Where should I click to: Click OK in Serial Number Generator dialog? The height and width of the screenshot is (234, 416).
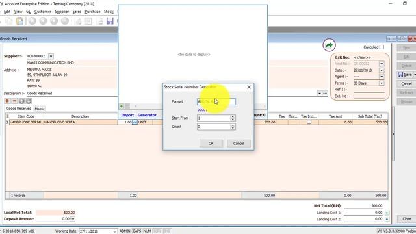211,143
